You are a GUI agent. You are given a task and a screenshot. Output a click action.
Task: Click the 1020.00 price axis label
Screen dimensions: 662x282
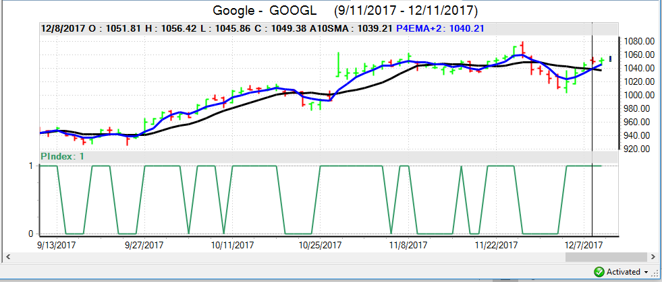638,81
